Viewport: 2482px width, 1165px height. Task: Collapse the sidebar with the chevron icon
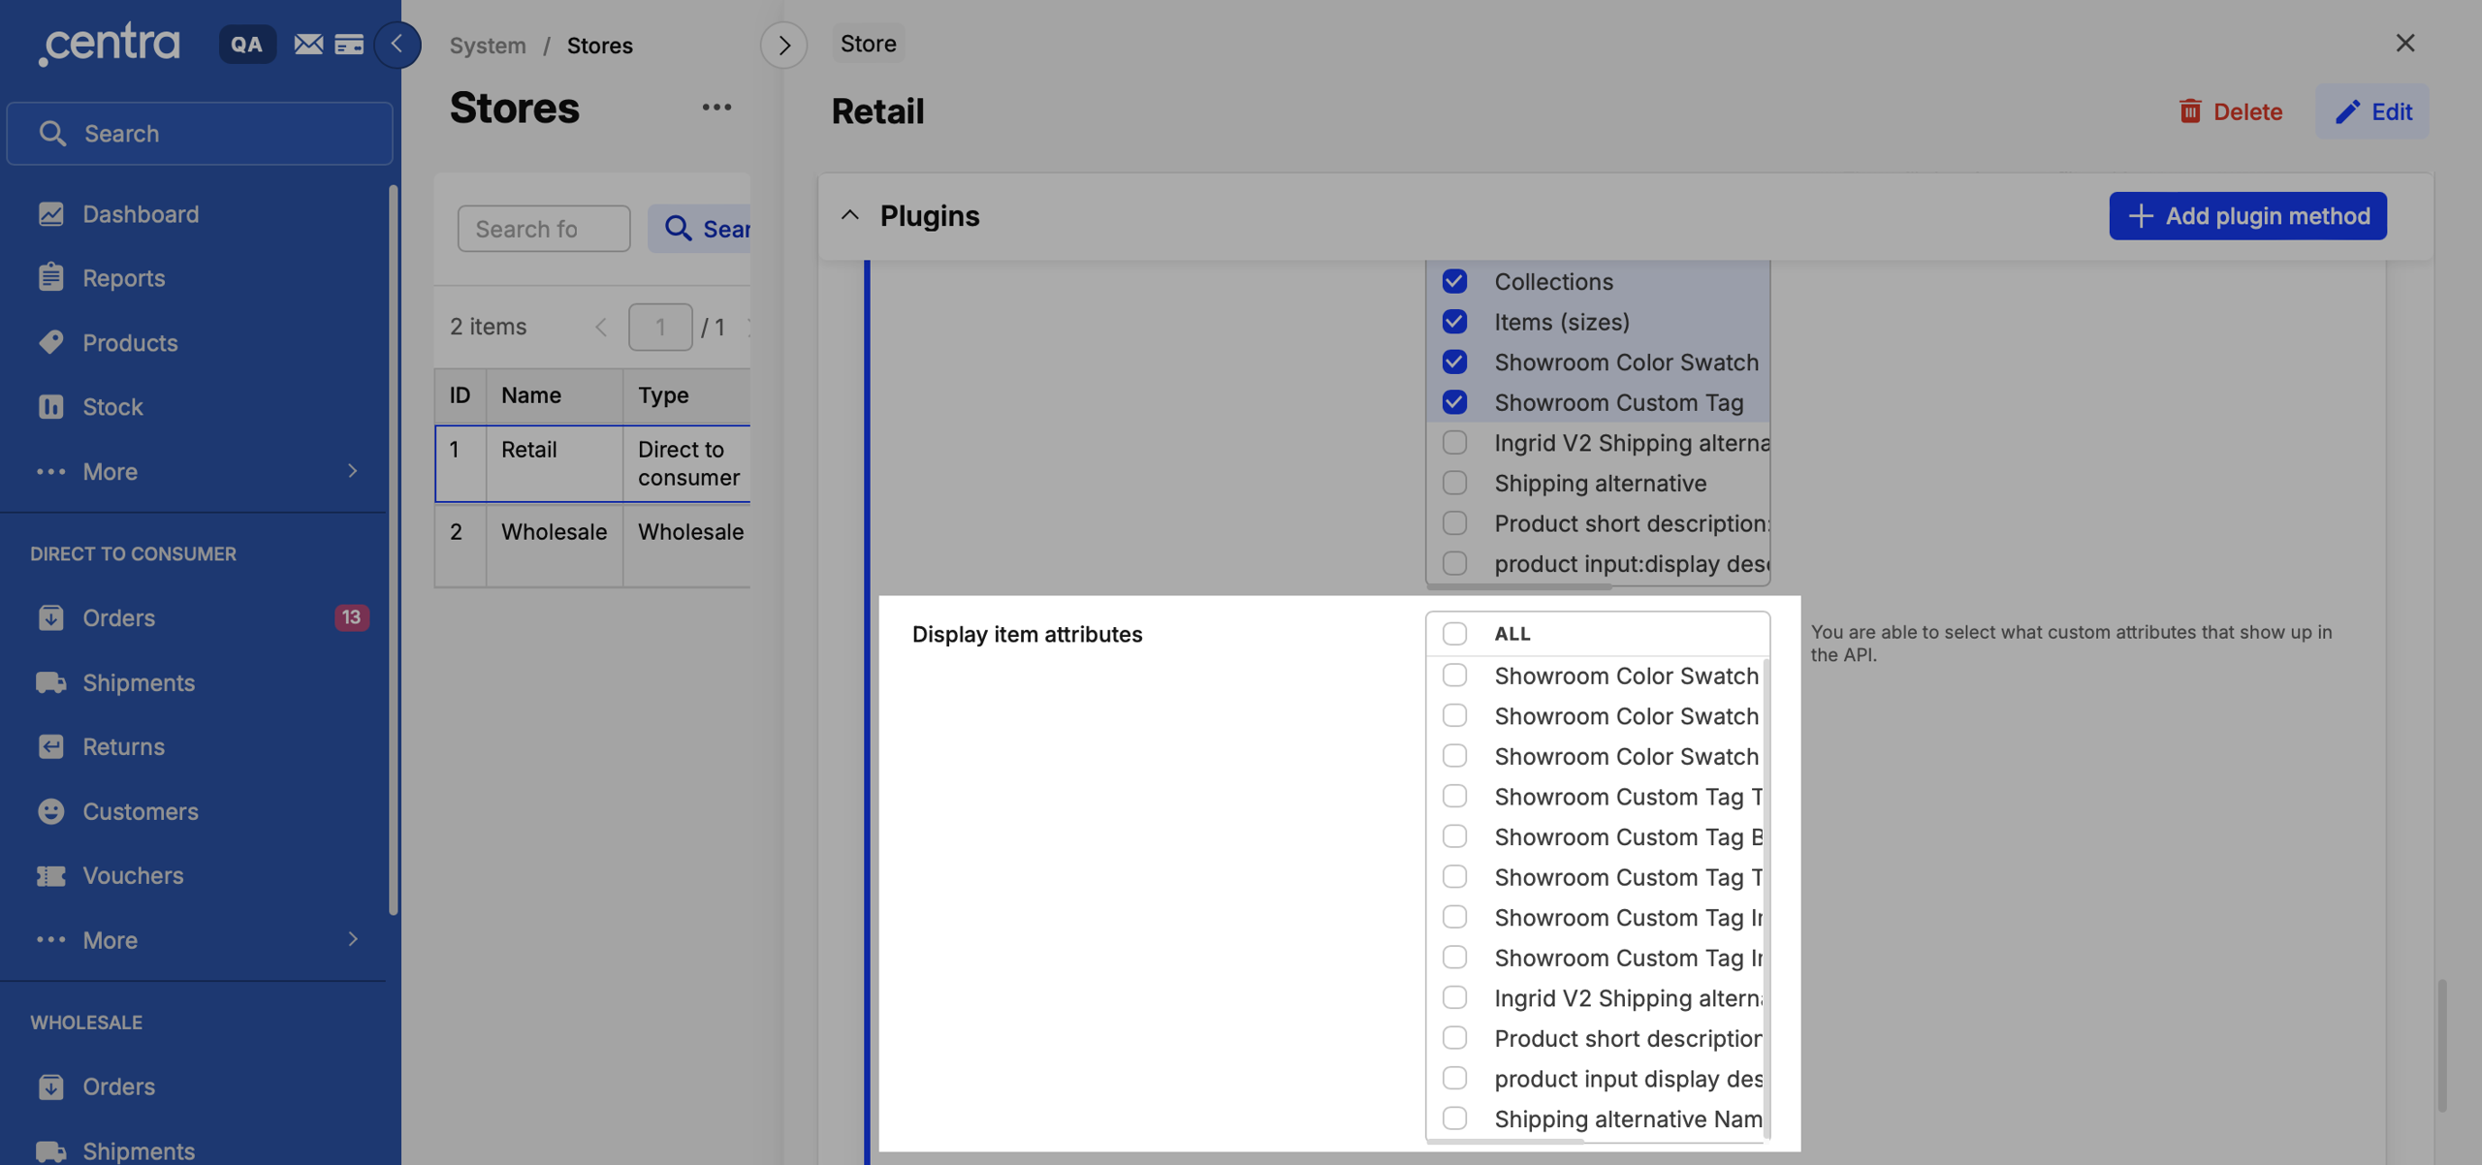click(397, 45)
